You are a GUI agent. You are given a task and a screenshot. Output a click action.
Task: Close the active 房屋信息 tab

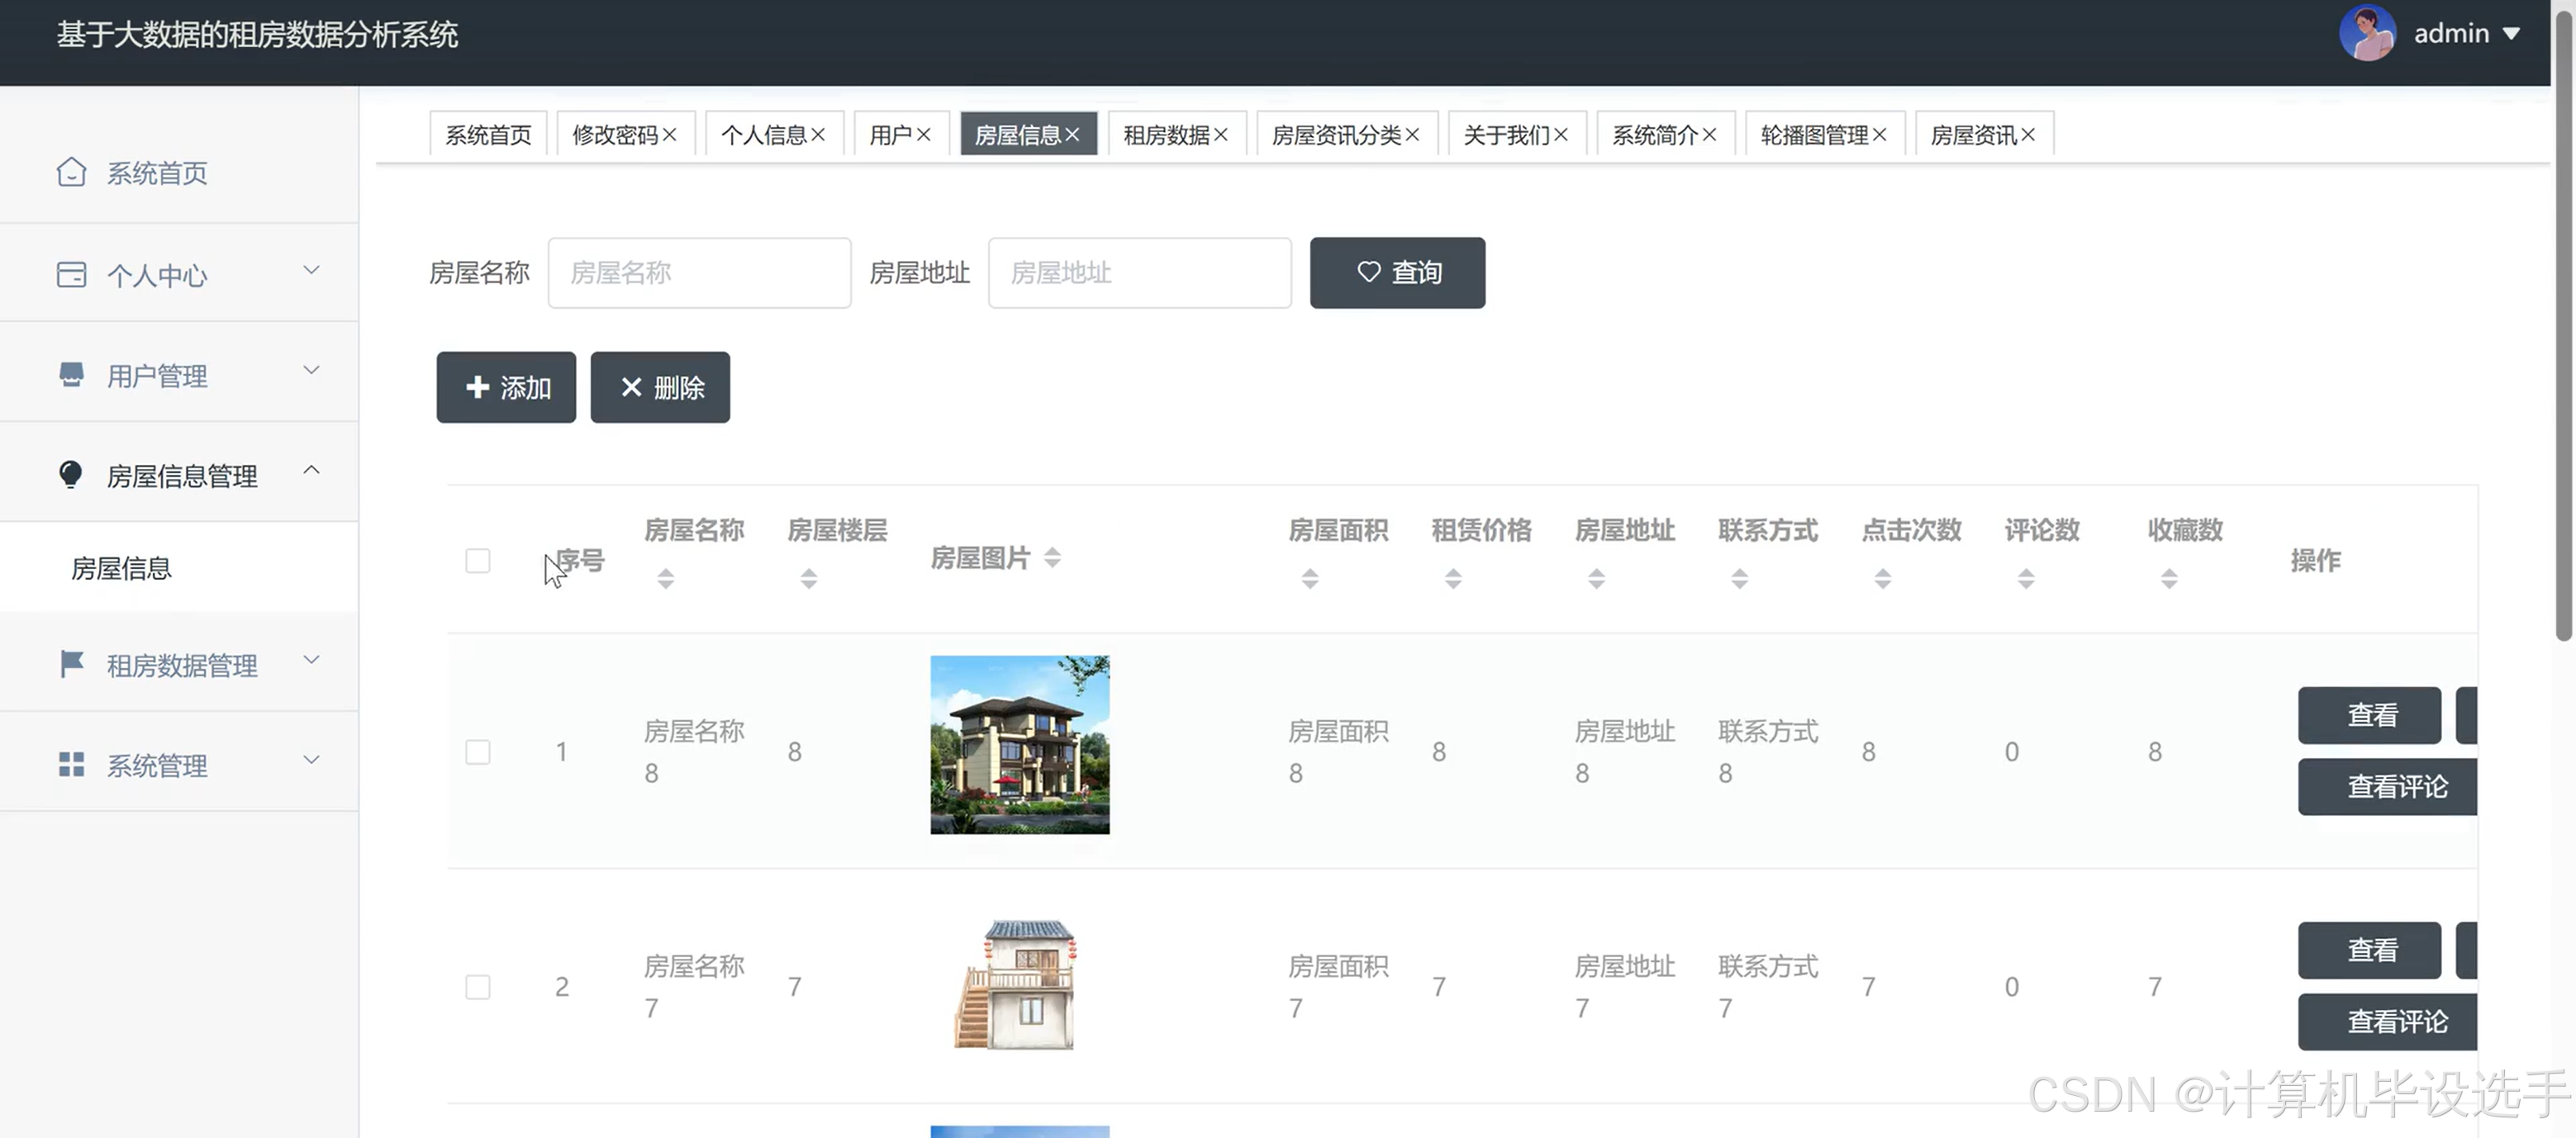pos(1072,134)
